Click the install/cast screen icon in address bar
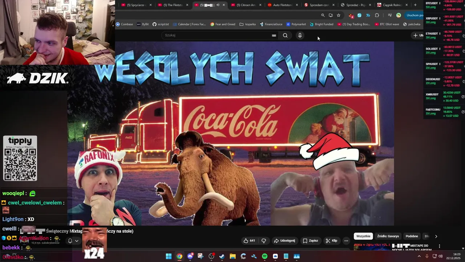The width and height of the screenshot is (465, 262). (331, 15)
